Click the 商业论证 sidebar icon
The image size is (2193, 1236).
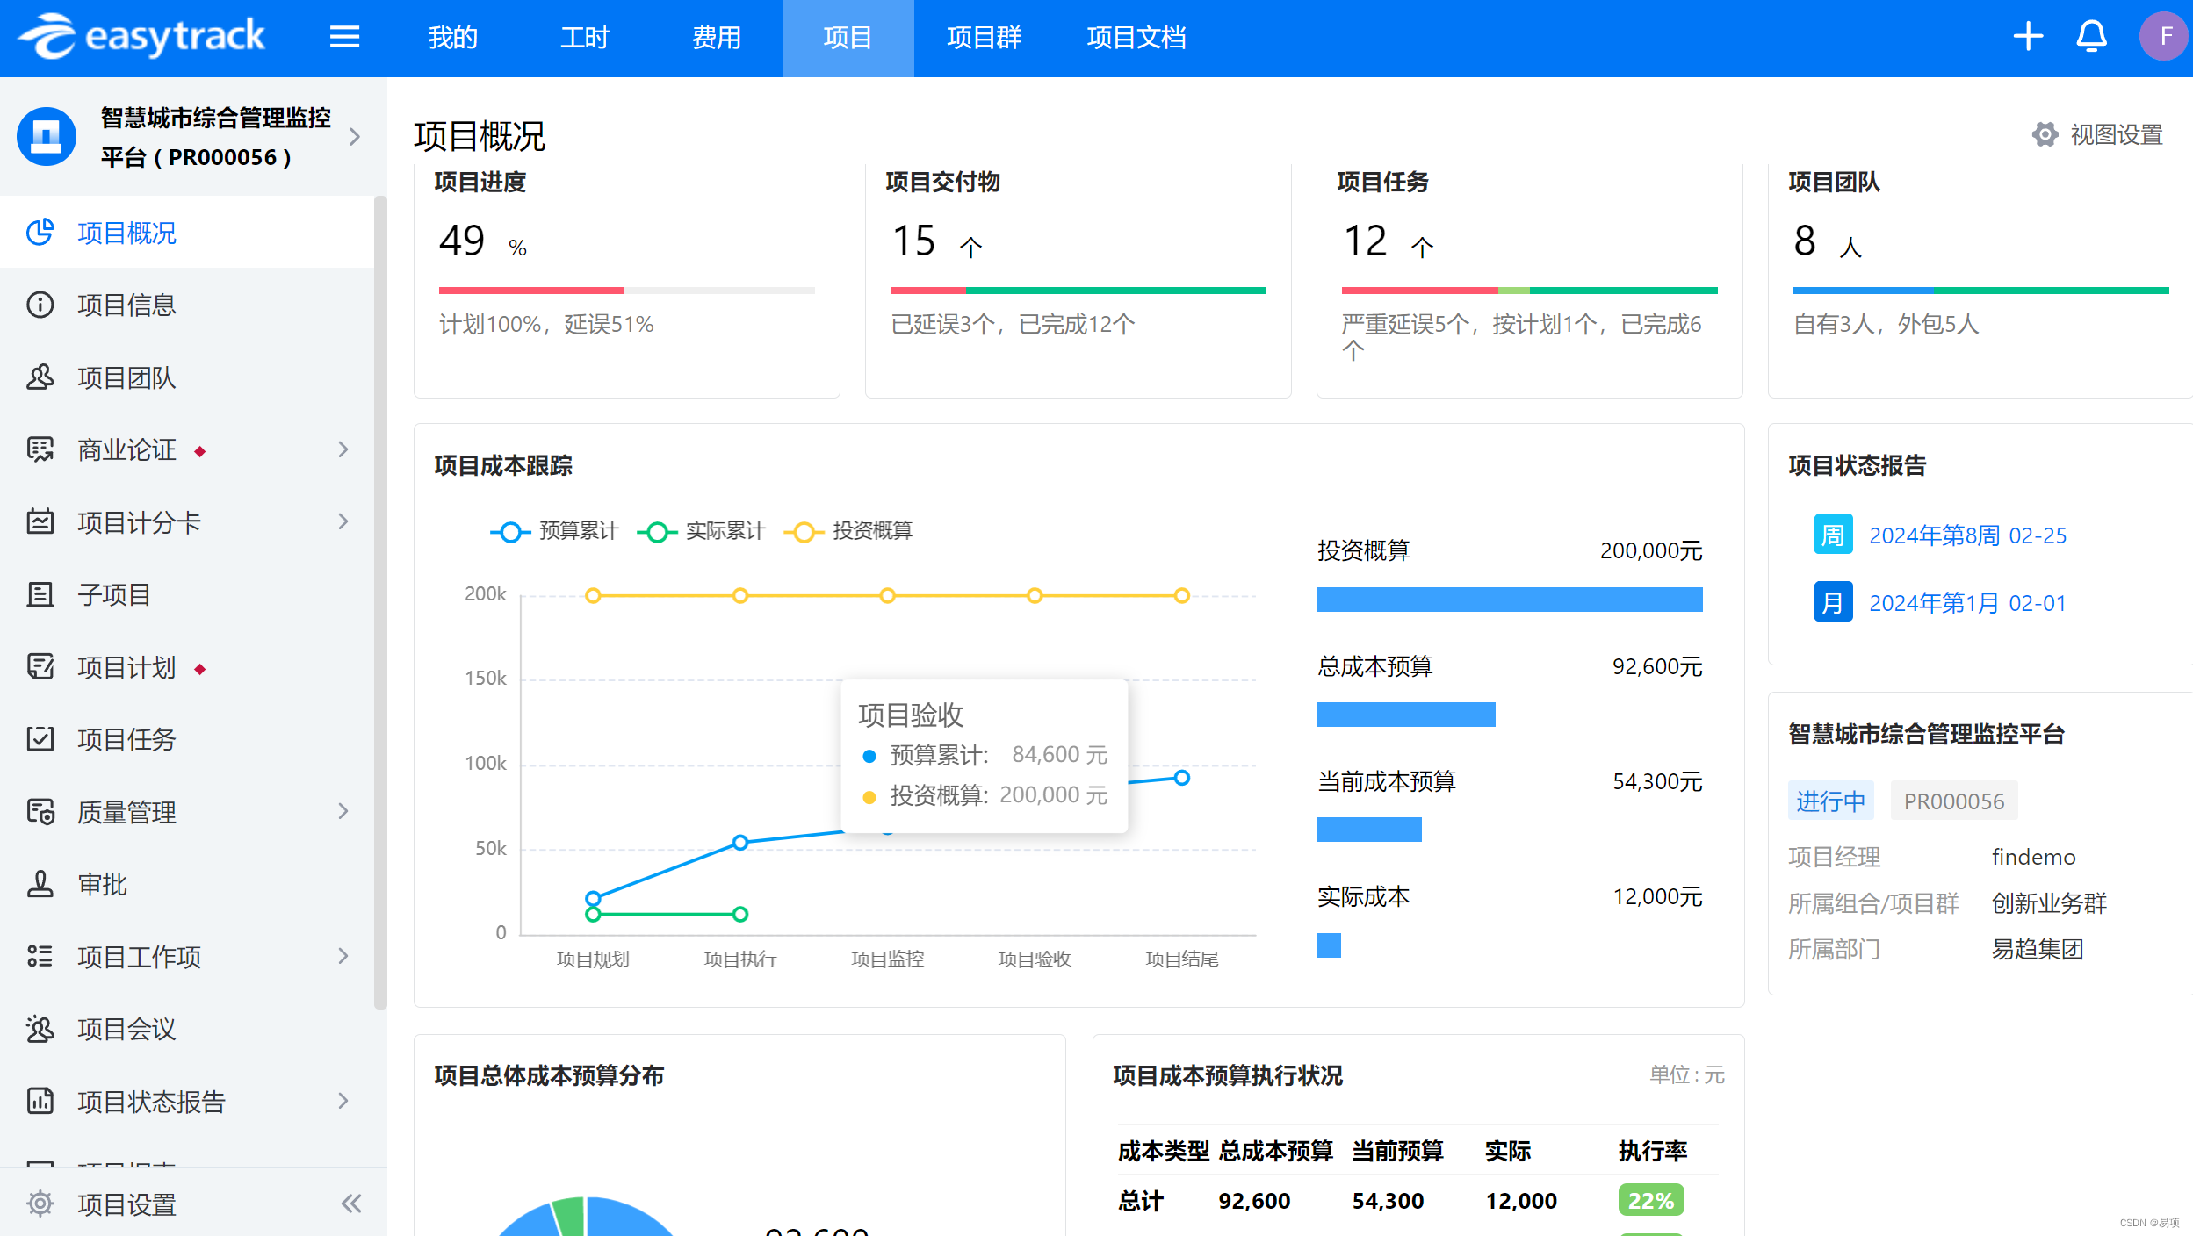point(40,449)
